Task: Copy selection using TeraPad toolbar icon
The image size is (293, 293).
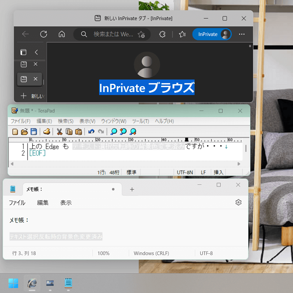Action: (x=69, y=132)
